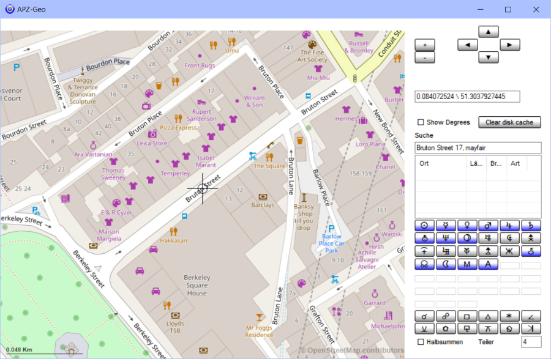Toggle the M (Midheaven) button

point(467,264)
